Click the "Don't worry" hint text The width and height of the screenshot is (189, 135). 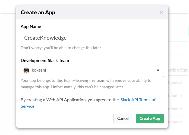point(61,48)
